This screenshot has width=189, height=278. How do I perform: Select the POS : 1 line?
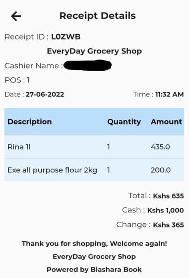17,80
